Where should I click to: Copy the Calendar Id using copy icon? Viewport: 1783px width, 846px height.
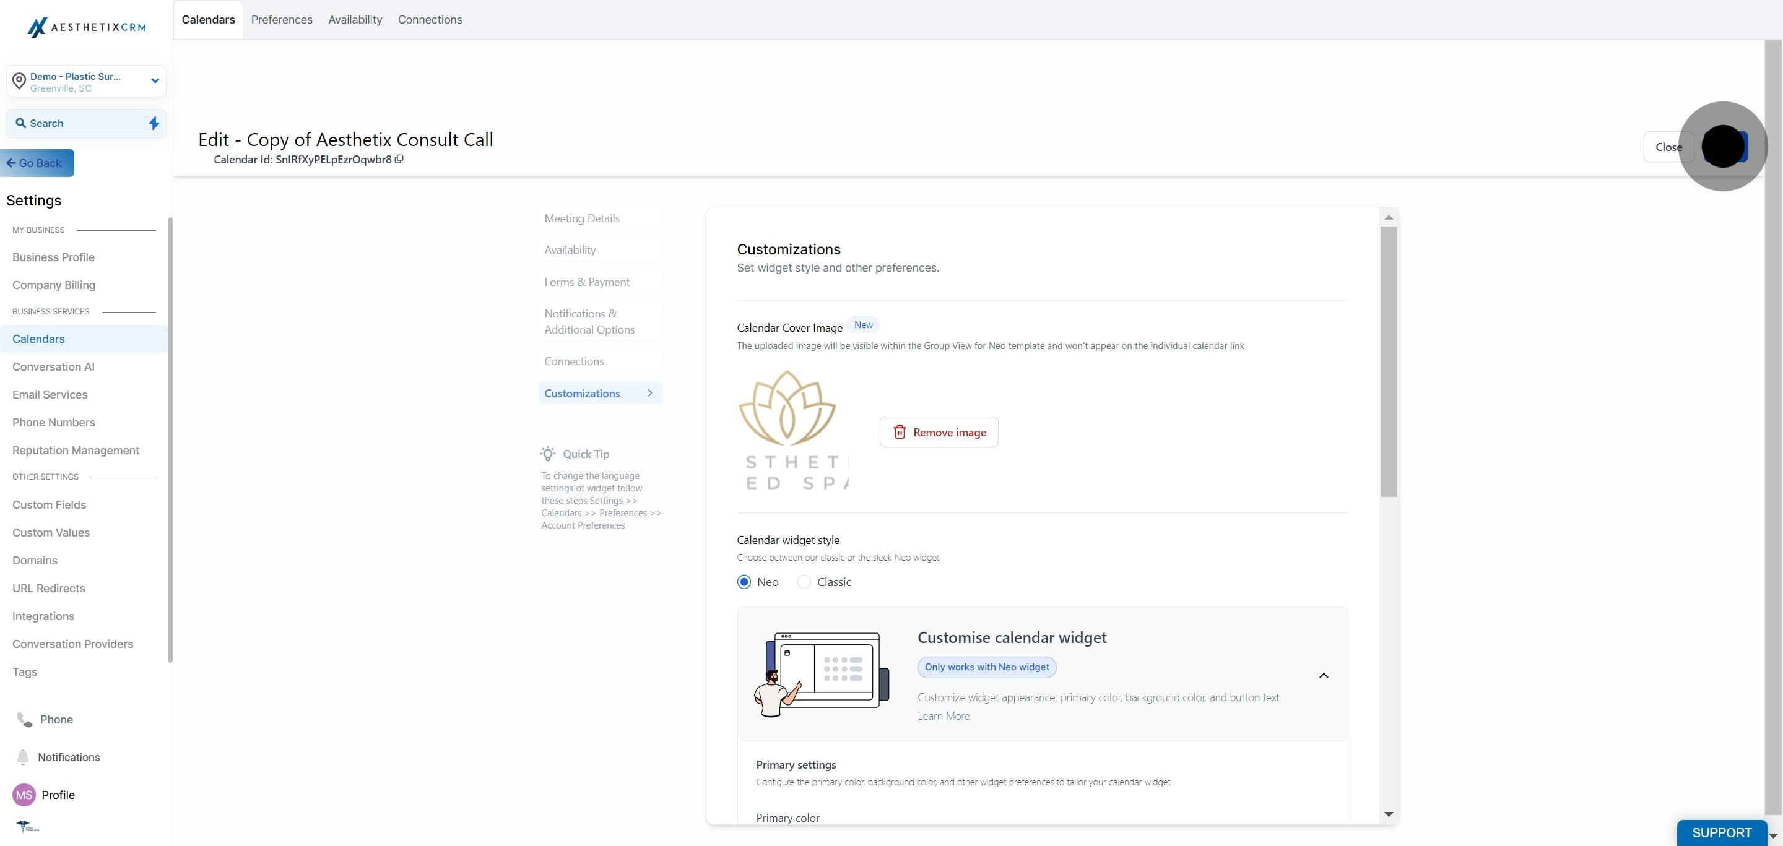pyautogui.click(x=399, y=159)
